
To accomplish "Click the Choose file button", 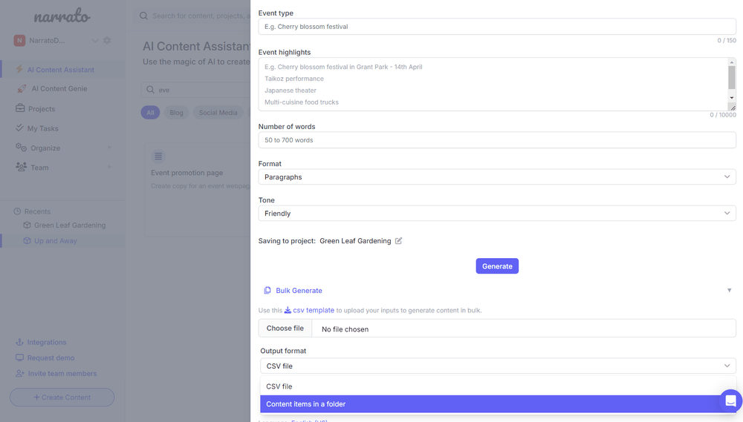I will click(285, 329).
